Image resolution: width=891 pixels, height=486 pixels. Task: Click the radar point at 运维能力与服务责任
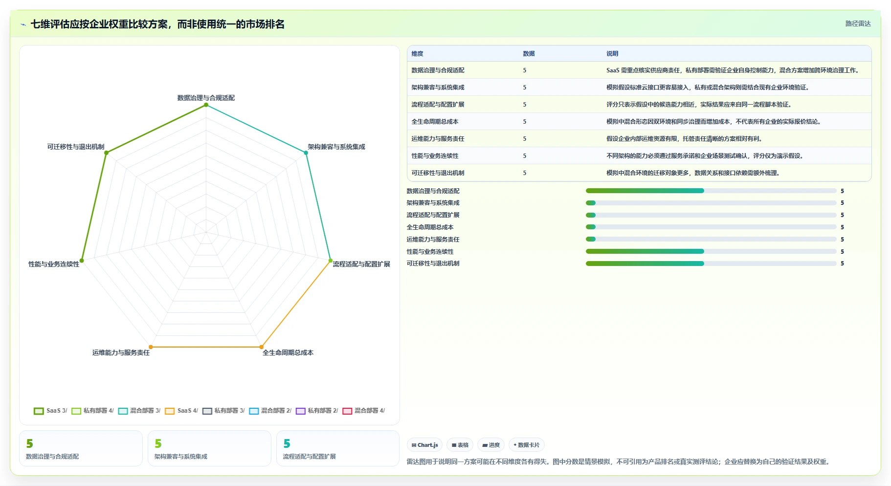tap(151, 347)
